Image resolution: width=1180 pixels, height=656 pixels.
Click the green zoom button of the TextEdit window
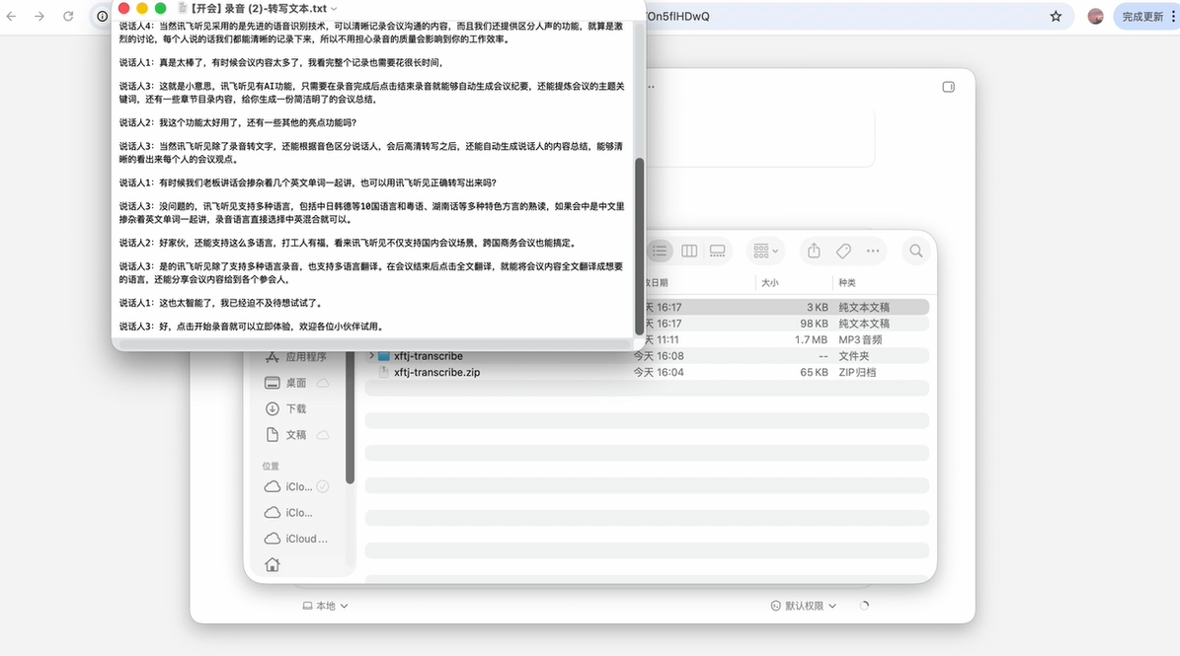tap(160, 8)
